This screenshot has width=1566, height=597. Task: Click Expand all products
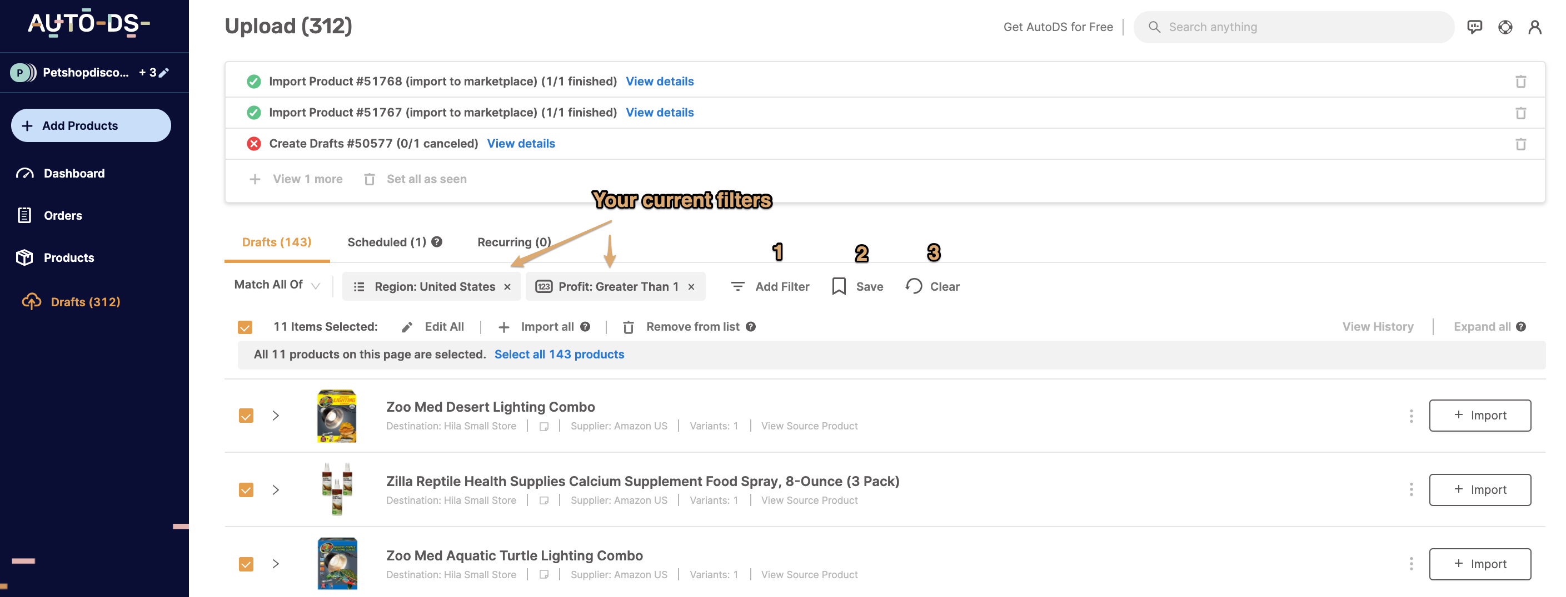click(x=1482, y=326)
